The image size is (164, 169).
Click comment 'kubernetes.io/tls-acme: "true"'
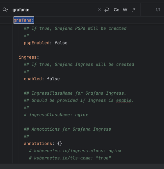pyautogui.click(x=70, y=158)
